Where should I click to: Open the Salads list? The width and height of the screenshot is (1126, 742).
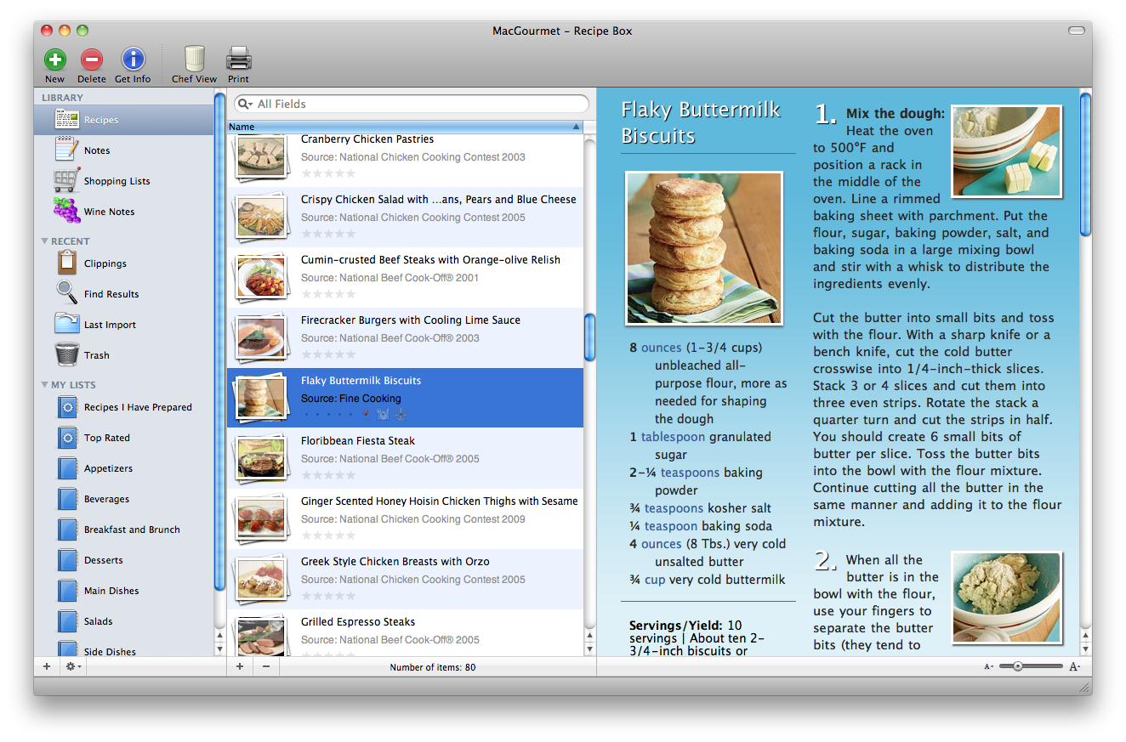[x=124, y=621]
